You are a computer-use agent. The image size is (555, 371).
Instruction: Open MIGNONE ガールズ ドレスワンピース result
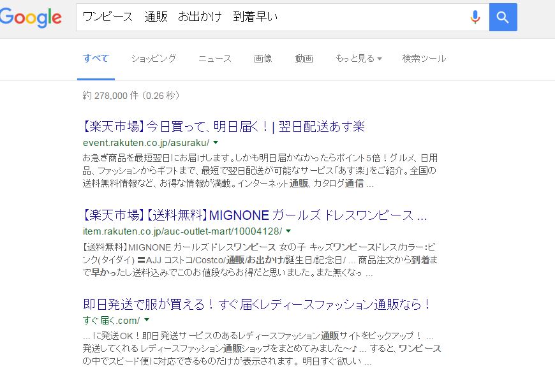pos(255,215)
